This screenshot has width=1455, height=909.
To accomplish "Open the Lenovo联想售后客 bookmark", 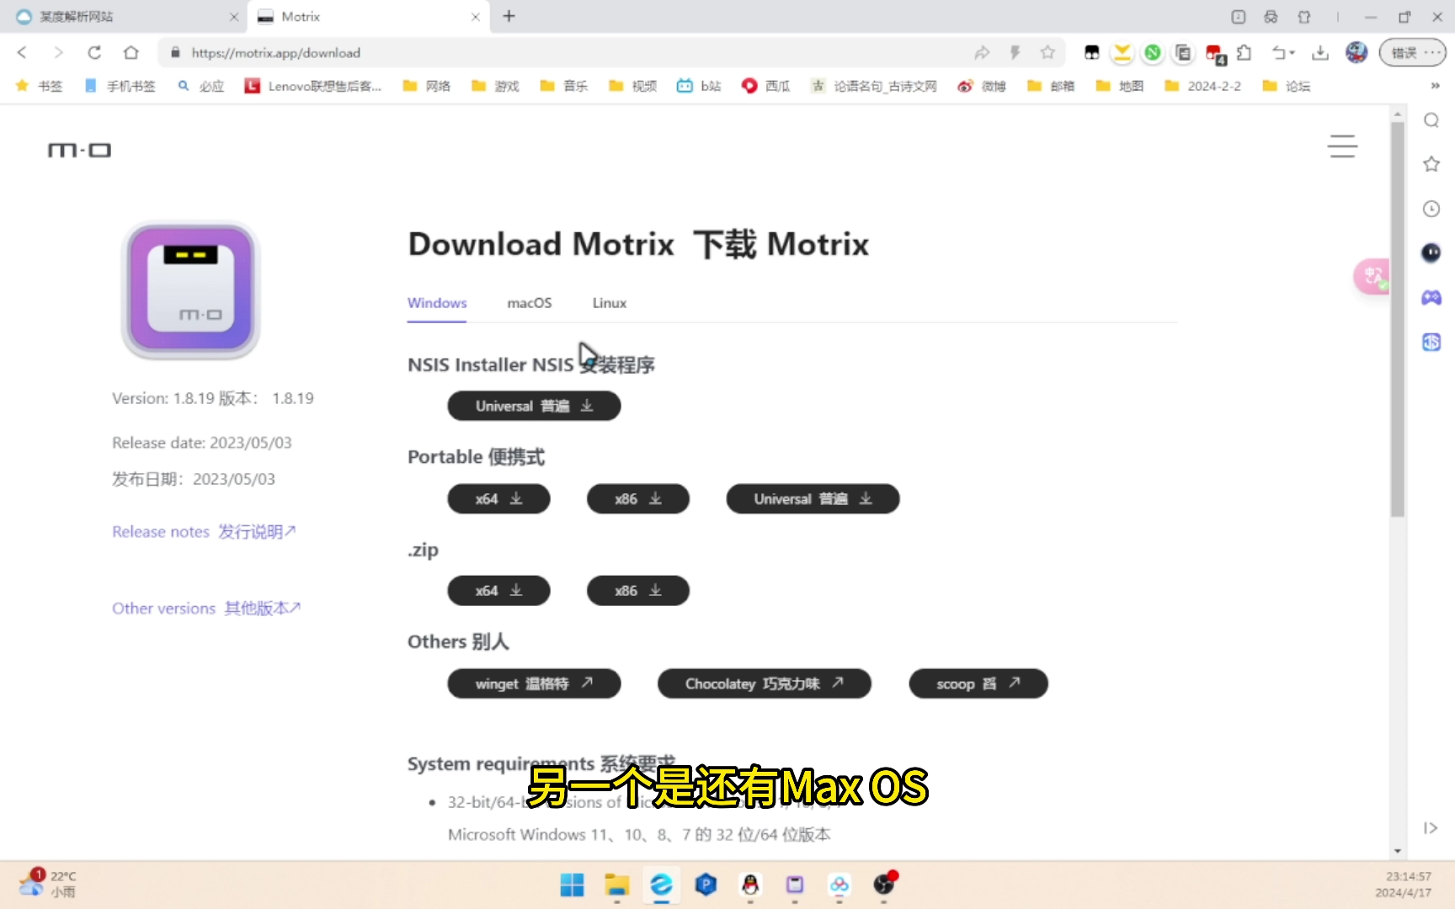I will pyautogui.click(x=312, y=86).
